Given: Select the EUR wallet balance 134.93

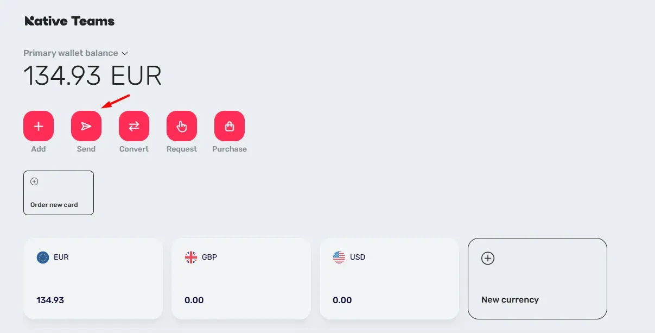Looking at the screenshot, I should click(x=50, y=300).
